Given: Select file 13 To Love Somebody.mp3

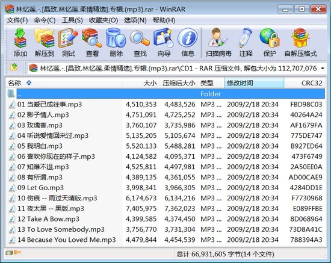Looking at the screenshot, I should click(165, 229).
